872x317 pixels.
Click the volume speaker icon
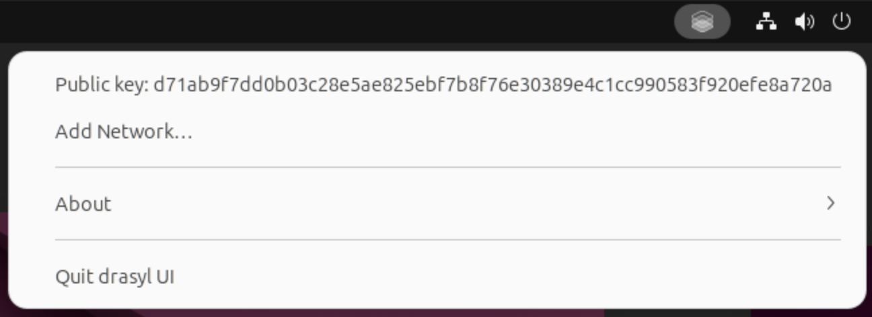[804, 22]
